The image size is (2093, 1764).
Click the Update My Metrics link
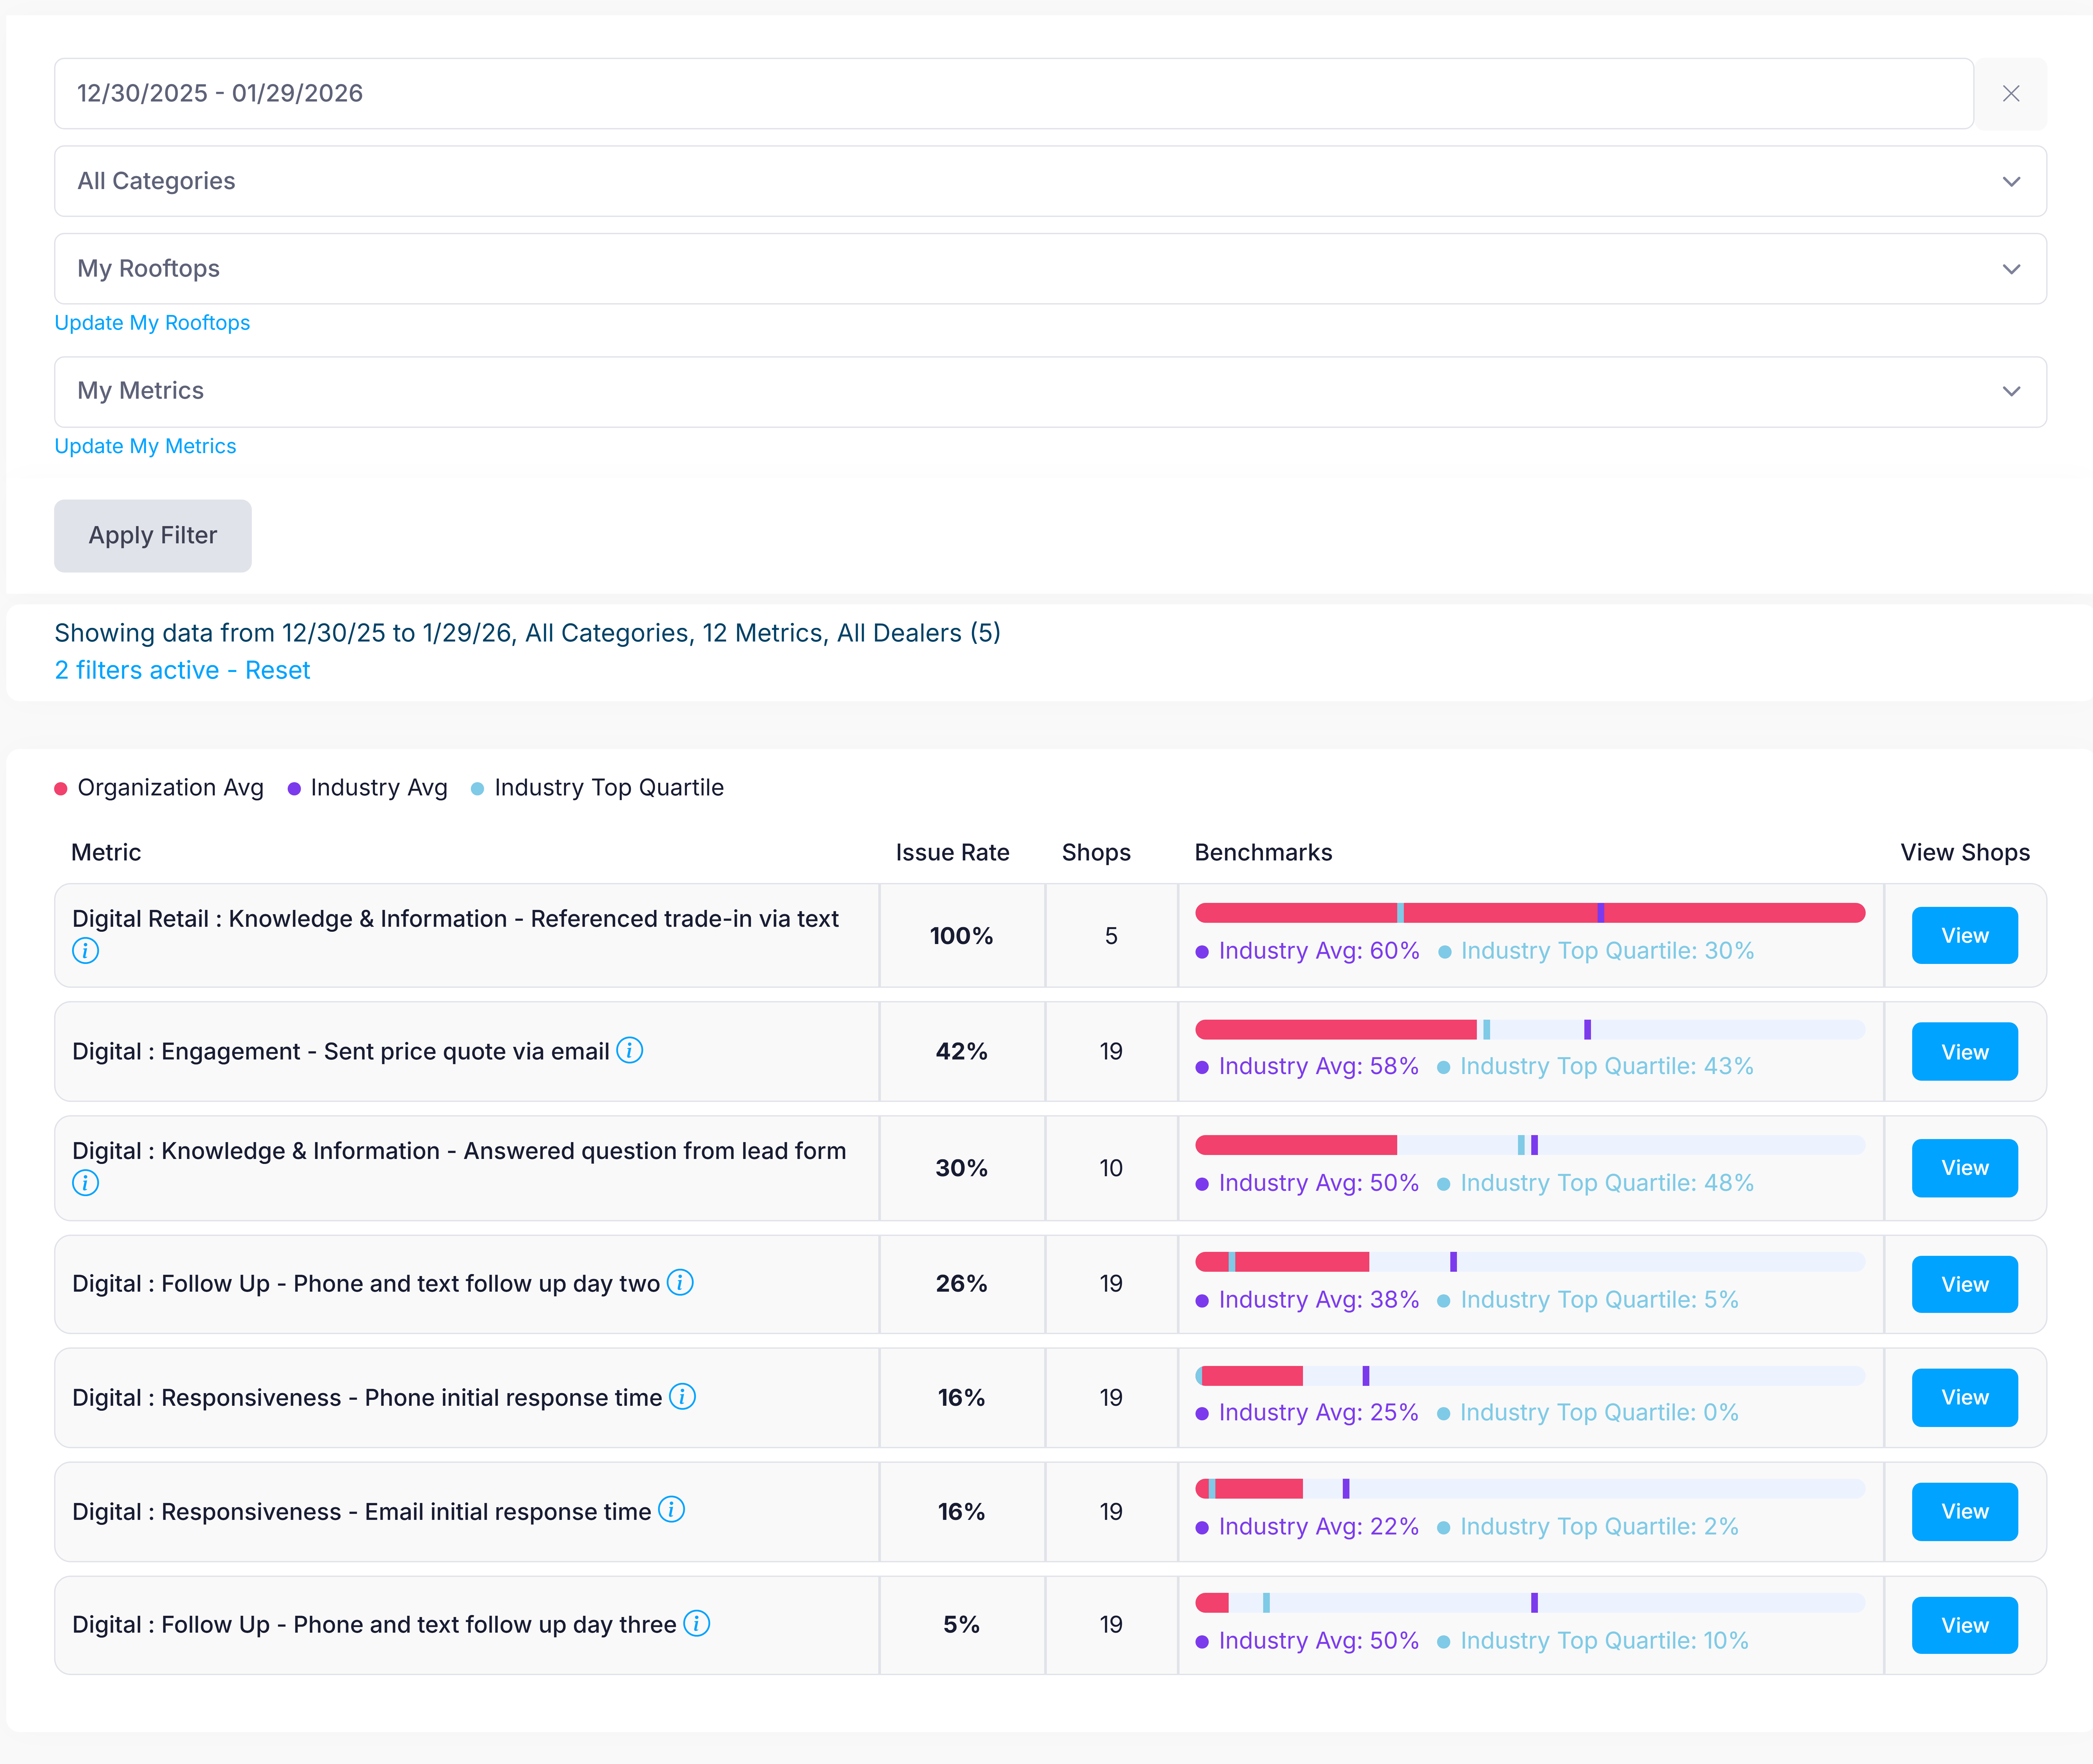(145, 446)
